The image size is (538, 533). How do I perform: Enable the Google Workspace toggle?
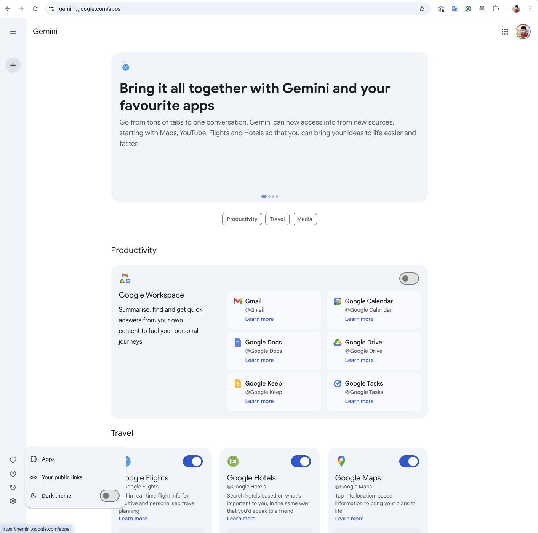point(409,279)
